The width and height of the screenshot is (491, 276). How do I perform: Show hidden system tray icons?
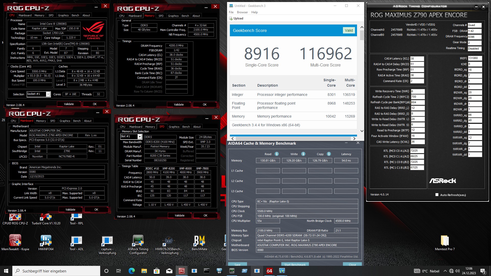pyautogui.click(x=445, y=271)
